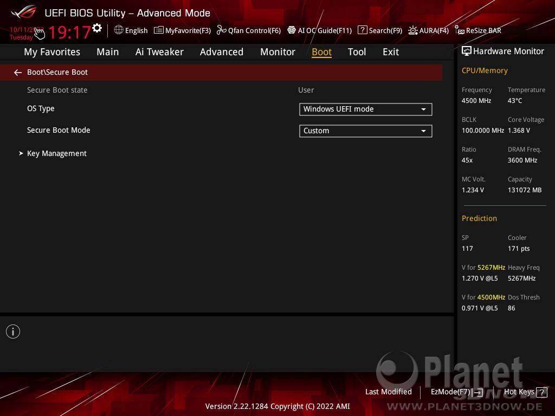Switch to My Favorites tab
This screenshot has width=555, height=416.
click(52, 52)
